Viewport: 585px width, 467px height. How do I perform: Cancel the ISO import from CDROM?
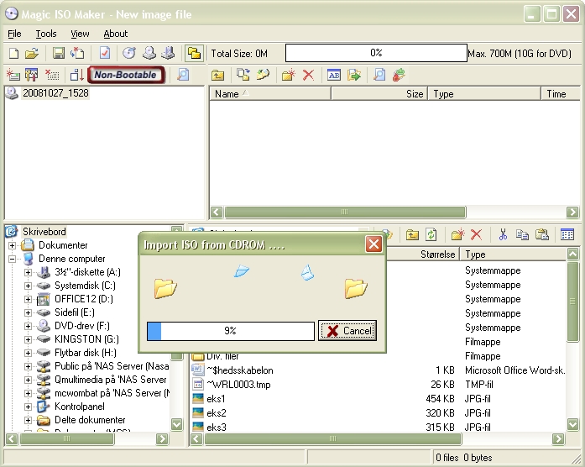(347, 331)
